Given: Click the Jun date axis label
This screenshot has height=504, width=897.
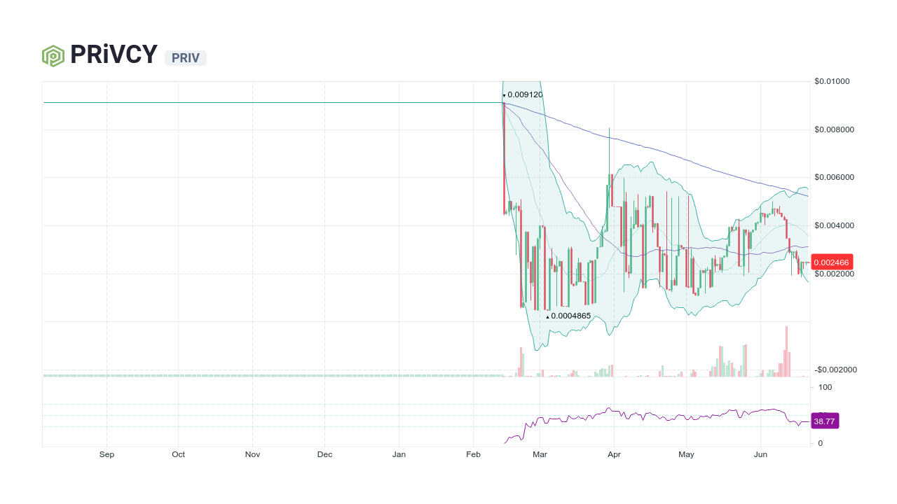Looking at the screenshot, I should click(760, 454).
